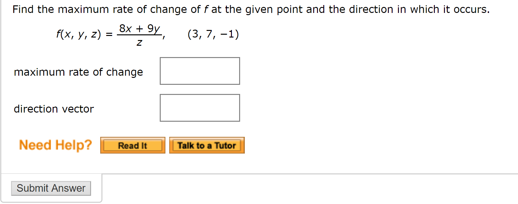Click the 8x + 9y numerator text
Screen dimensions: 518x204
pos(140,28)
